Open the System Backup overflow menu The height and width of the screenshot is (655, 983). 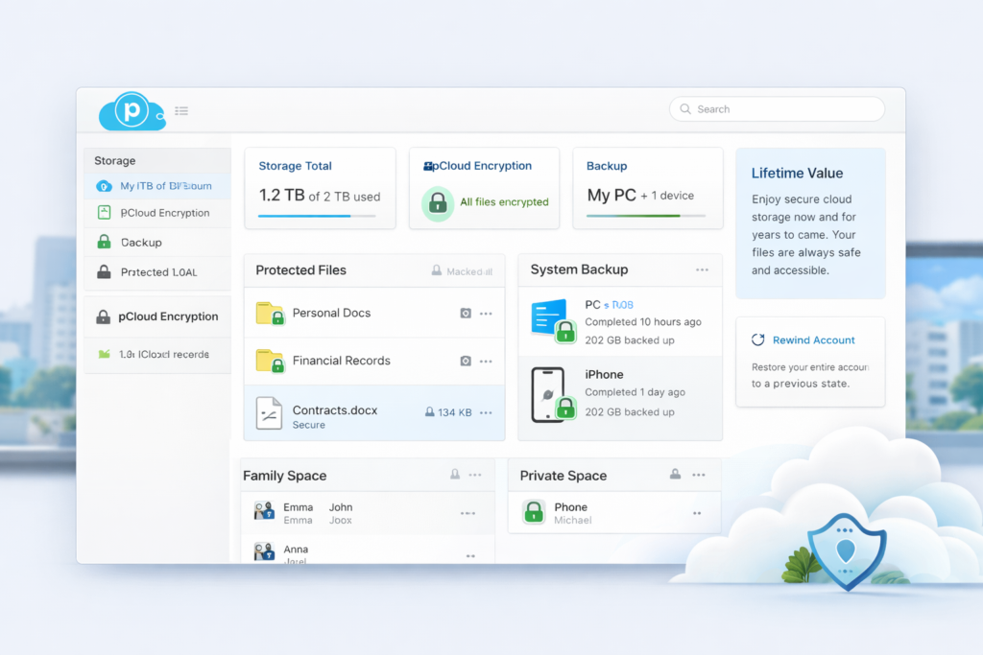[x=703, y=269]
